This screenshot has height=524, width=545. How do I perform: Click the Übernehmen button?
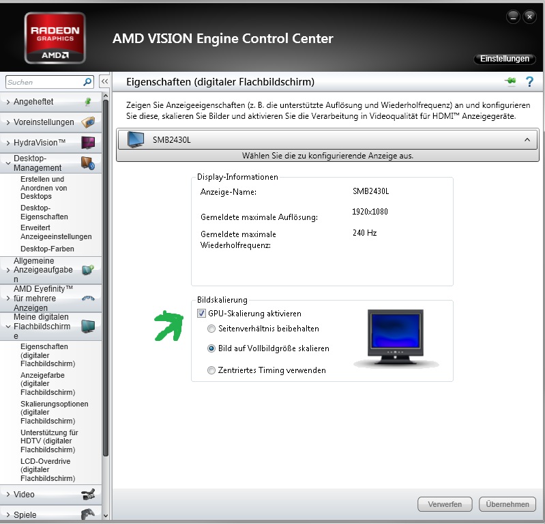coord(507,504)
